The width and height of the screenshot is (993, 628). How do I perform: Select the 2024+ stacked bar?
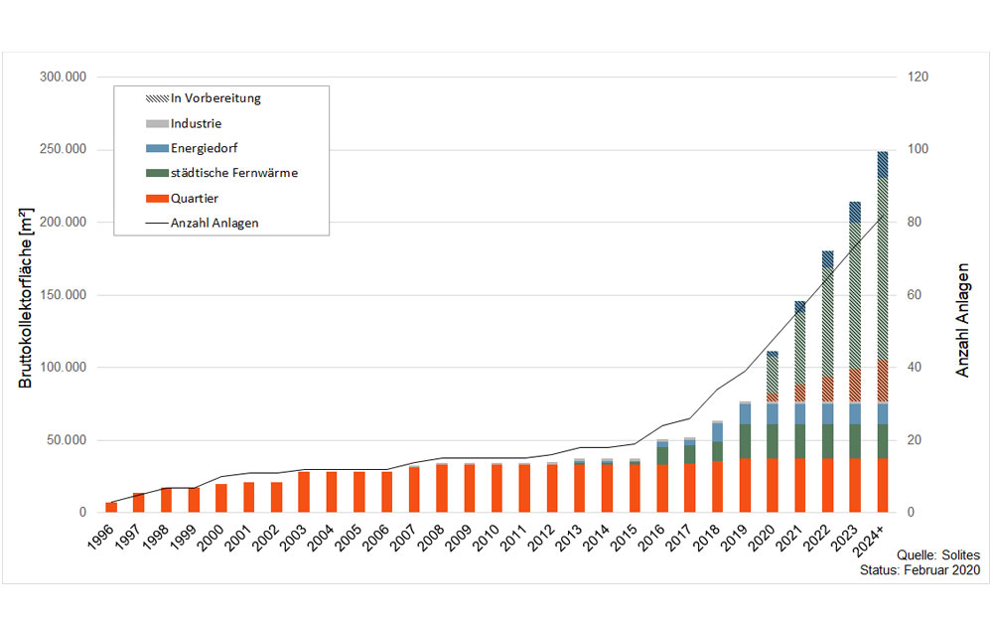[x=882, y=332]
